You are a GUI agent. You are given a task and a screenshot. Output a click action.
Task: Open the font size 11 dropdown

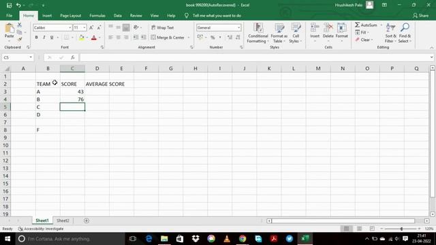(x=84, y=28)
